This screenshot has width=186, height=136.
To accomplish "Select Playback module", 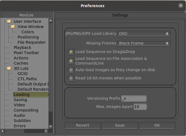I will [x=22, y=48].
